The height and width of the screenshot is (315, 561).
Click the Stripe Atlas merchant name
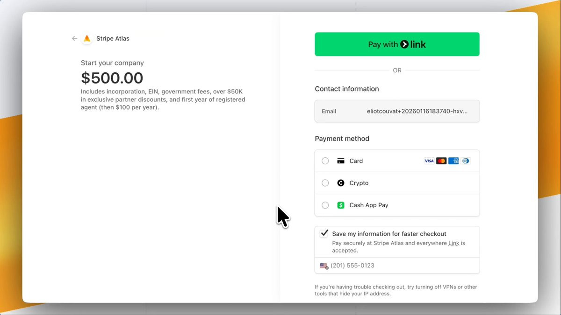[x=113, y=39]
